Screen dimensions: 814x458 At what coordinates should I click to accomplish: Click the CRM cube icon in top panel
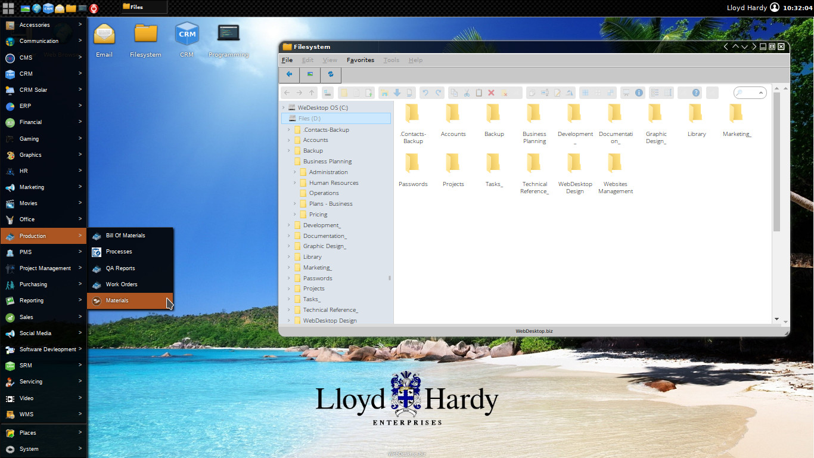click(x=48, y=8)
